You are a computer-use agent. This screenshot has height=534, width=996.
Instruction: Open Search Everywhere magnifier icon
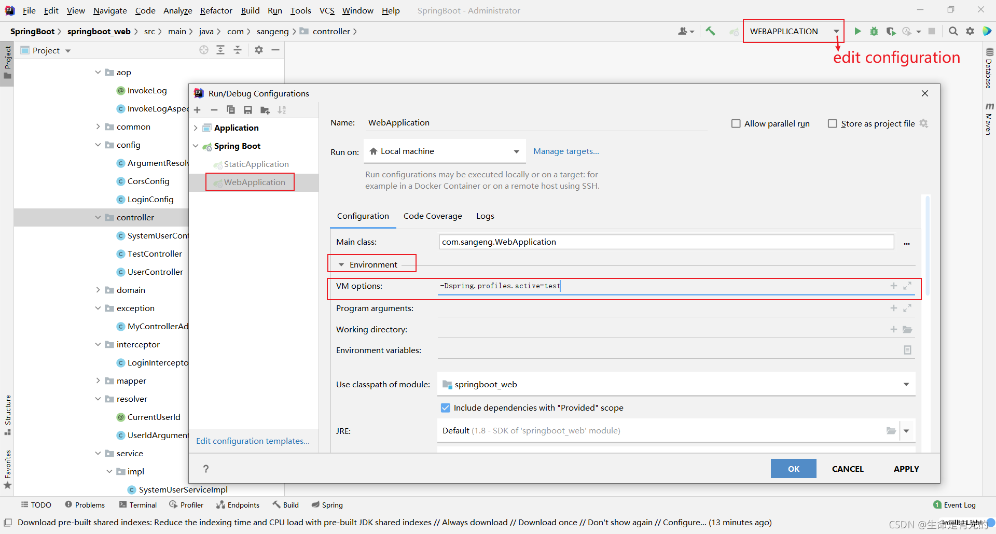(x=953, y=32)
